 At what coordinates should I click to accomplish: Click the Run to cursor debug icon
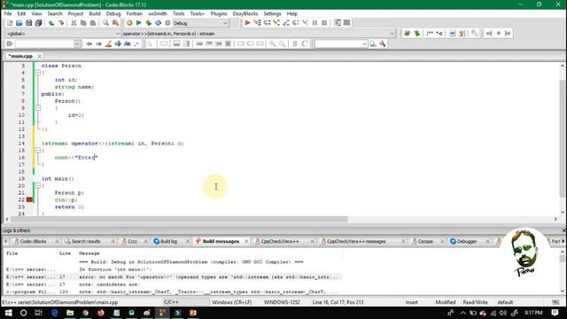tap(257, 23)
